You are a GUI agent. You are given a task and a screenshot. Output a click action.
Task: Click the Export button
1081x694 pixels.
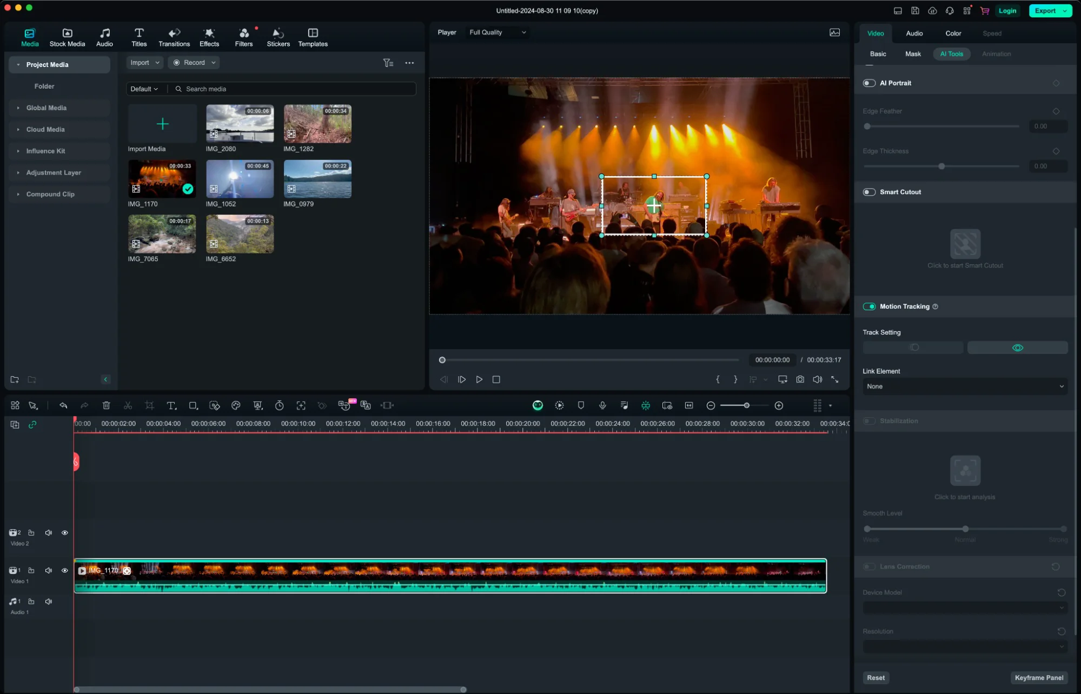[1045, 10]
